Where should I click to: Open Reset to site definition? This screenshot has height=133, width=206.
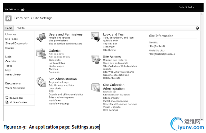pos(116,75)
